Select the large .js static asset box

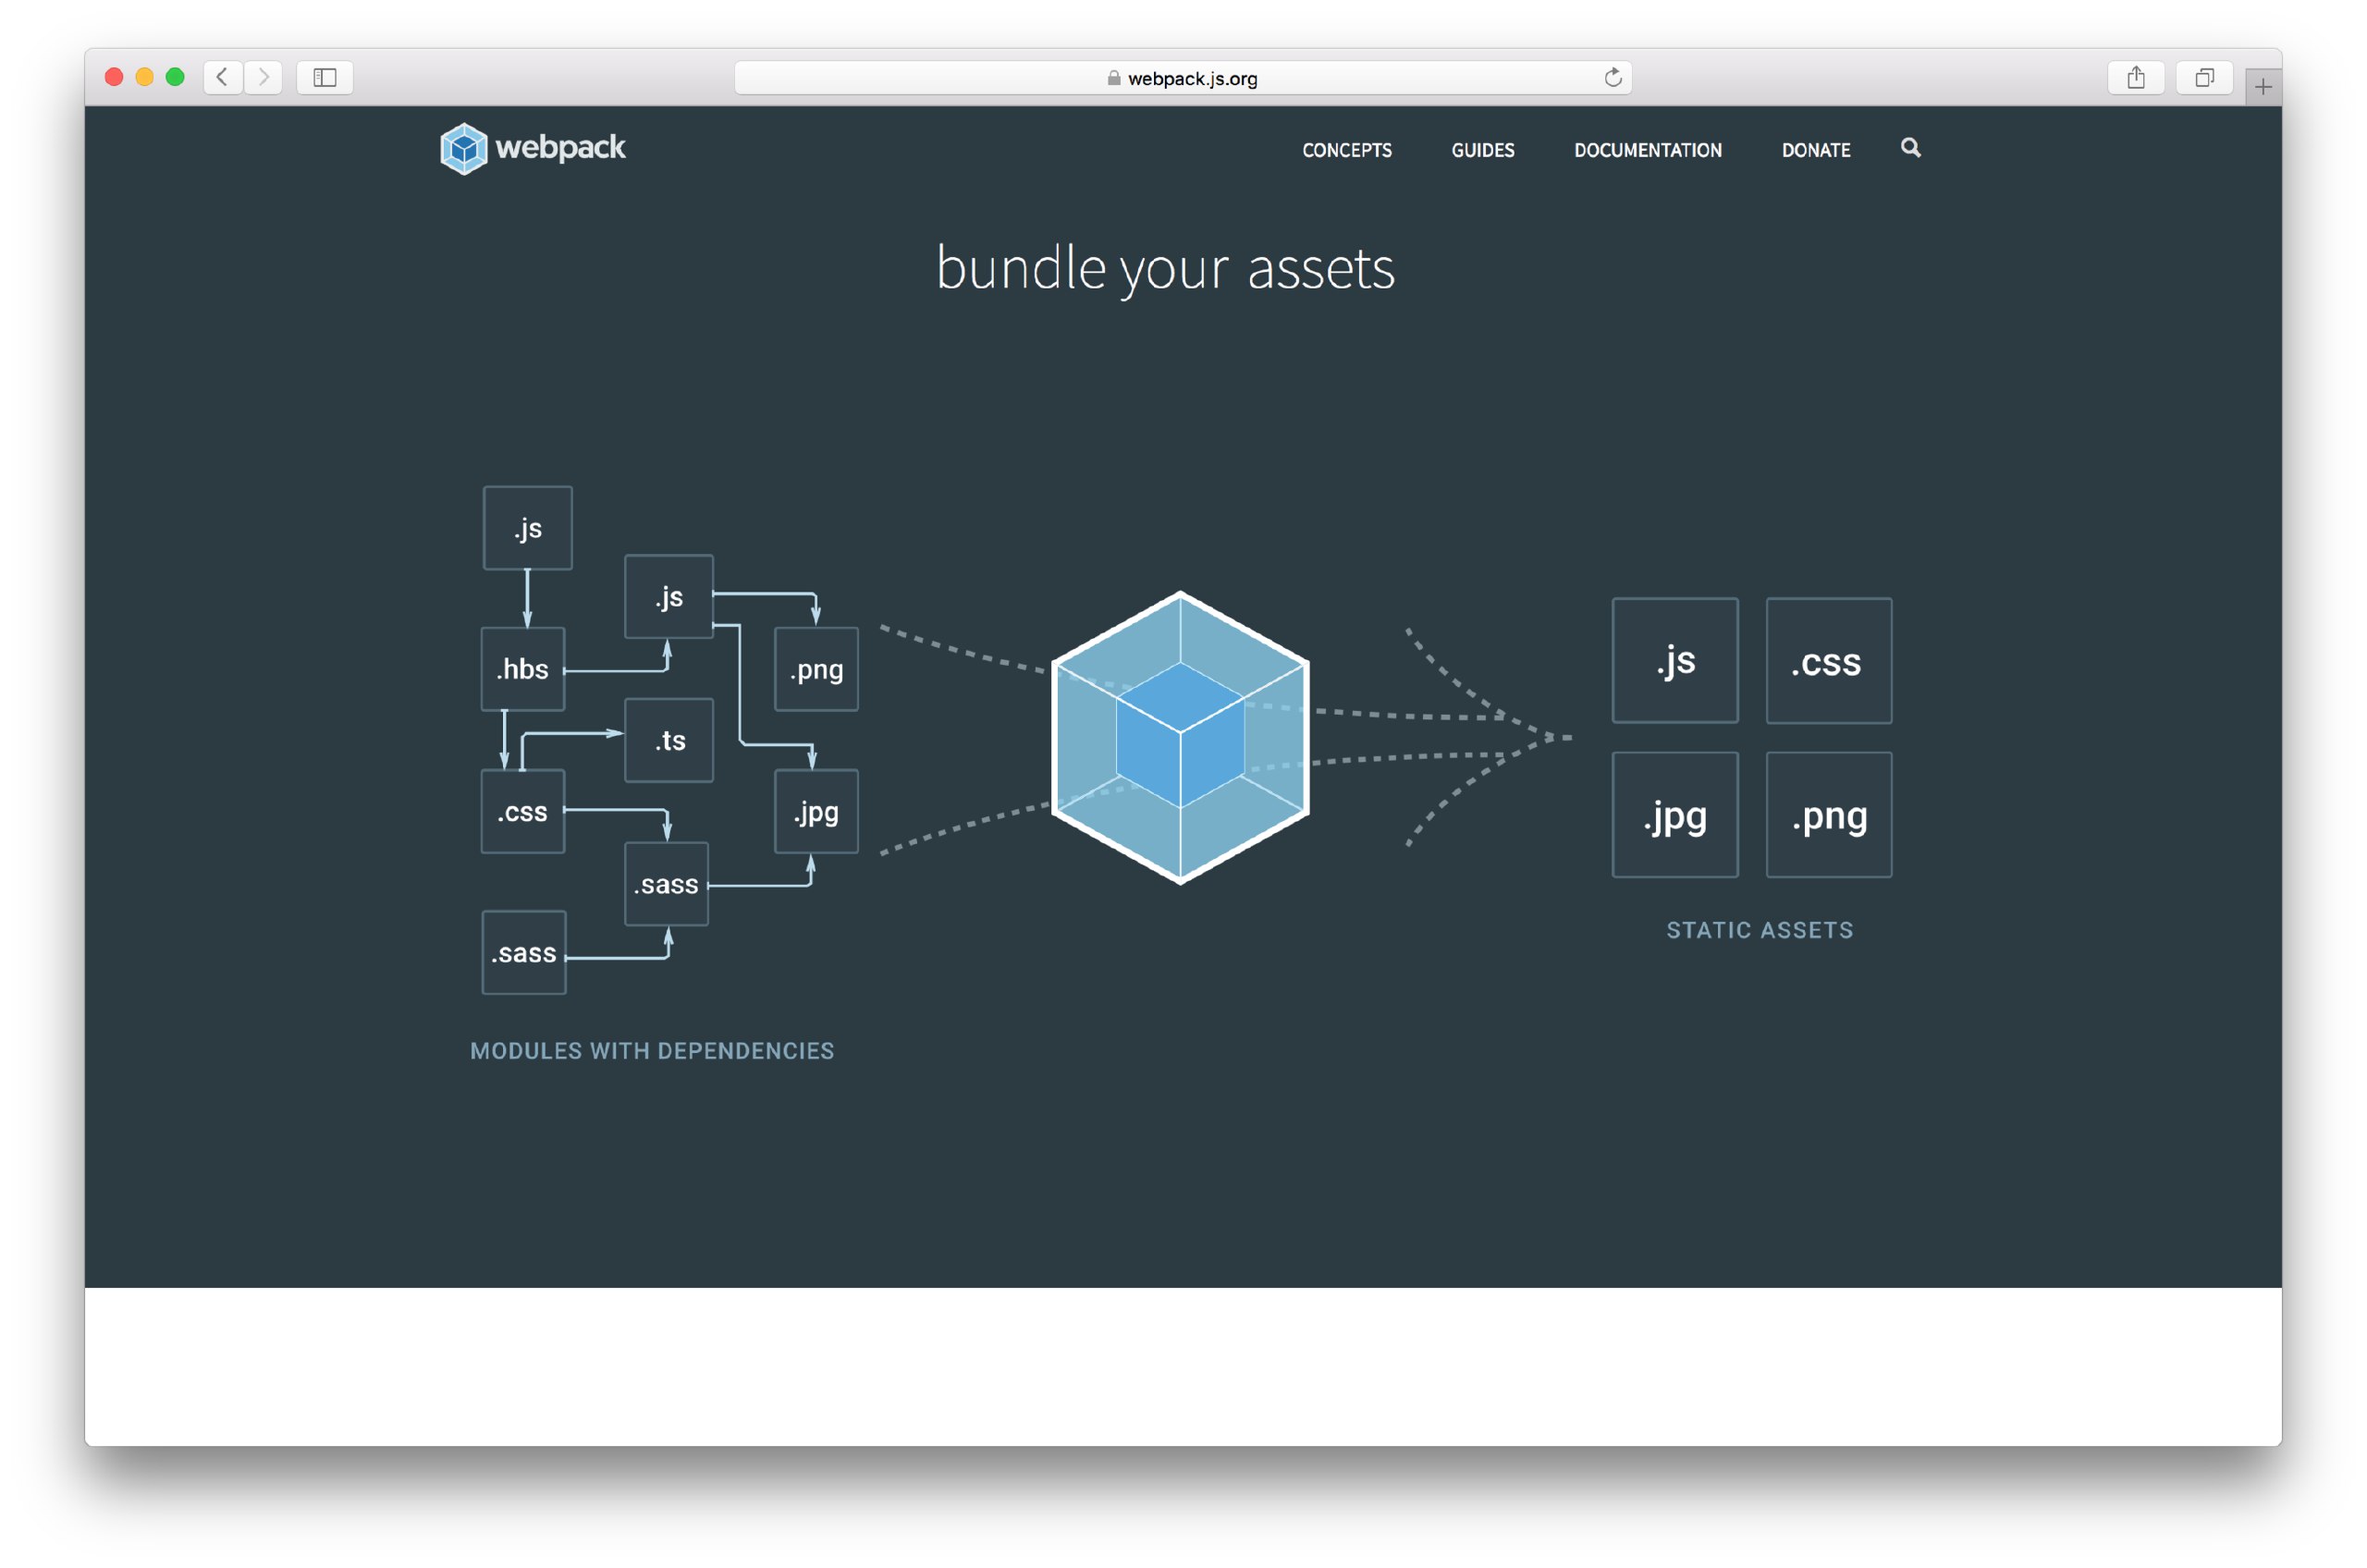click(1675, 660)
